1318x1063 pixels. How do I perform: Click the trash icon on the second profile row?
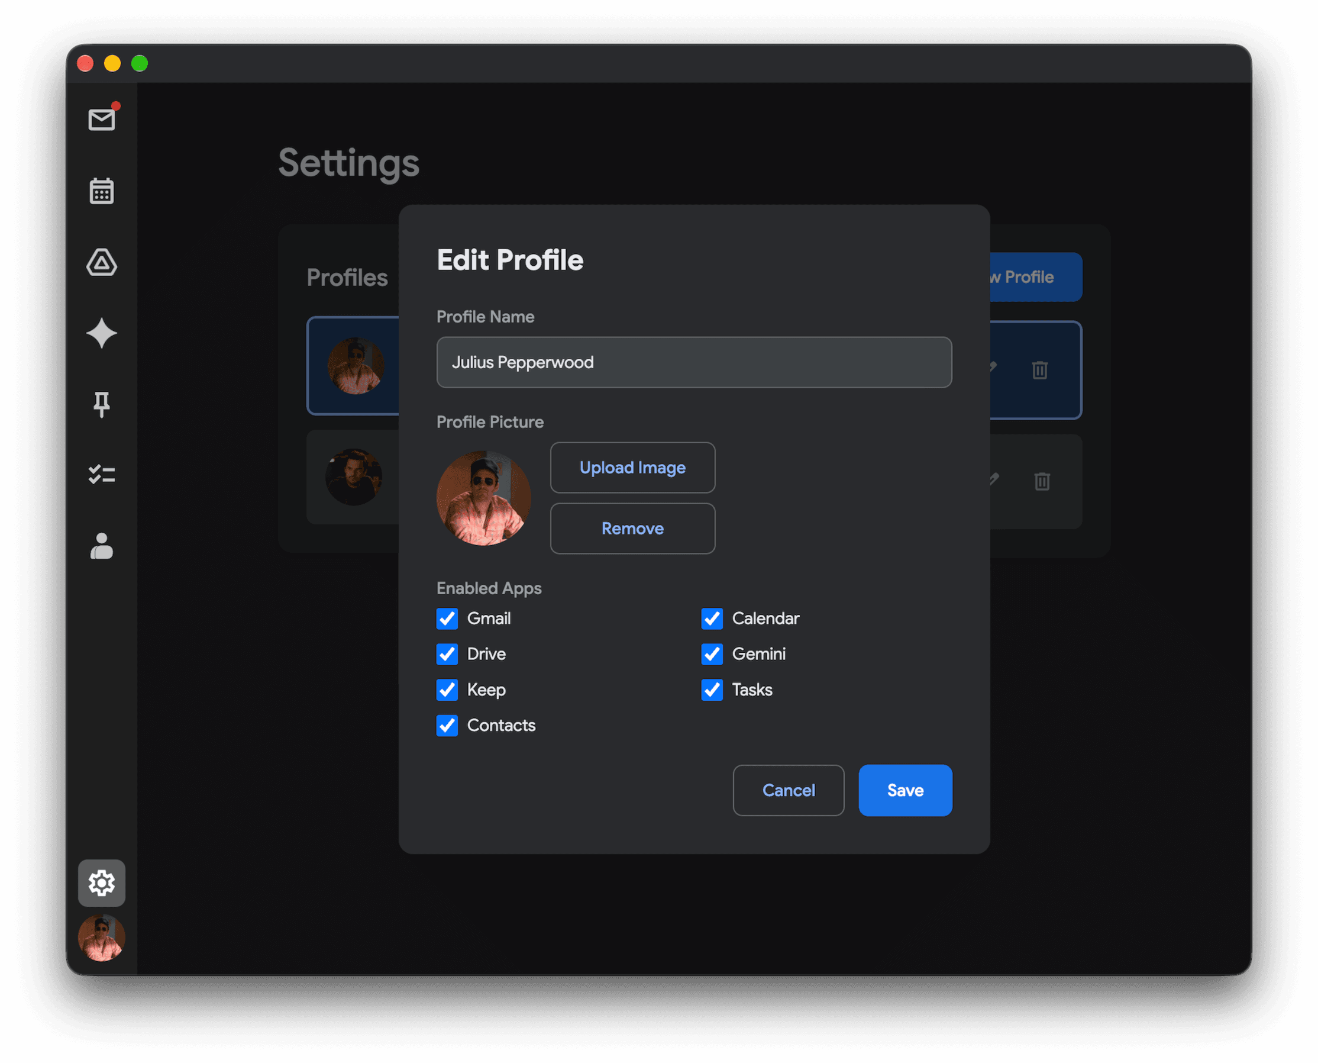click(1042, 481)
